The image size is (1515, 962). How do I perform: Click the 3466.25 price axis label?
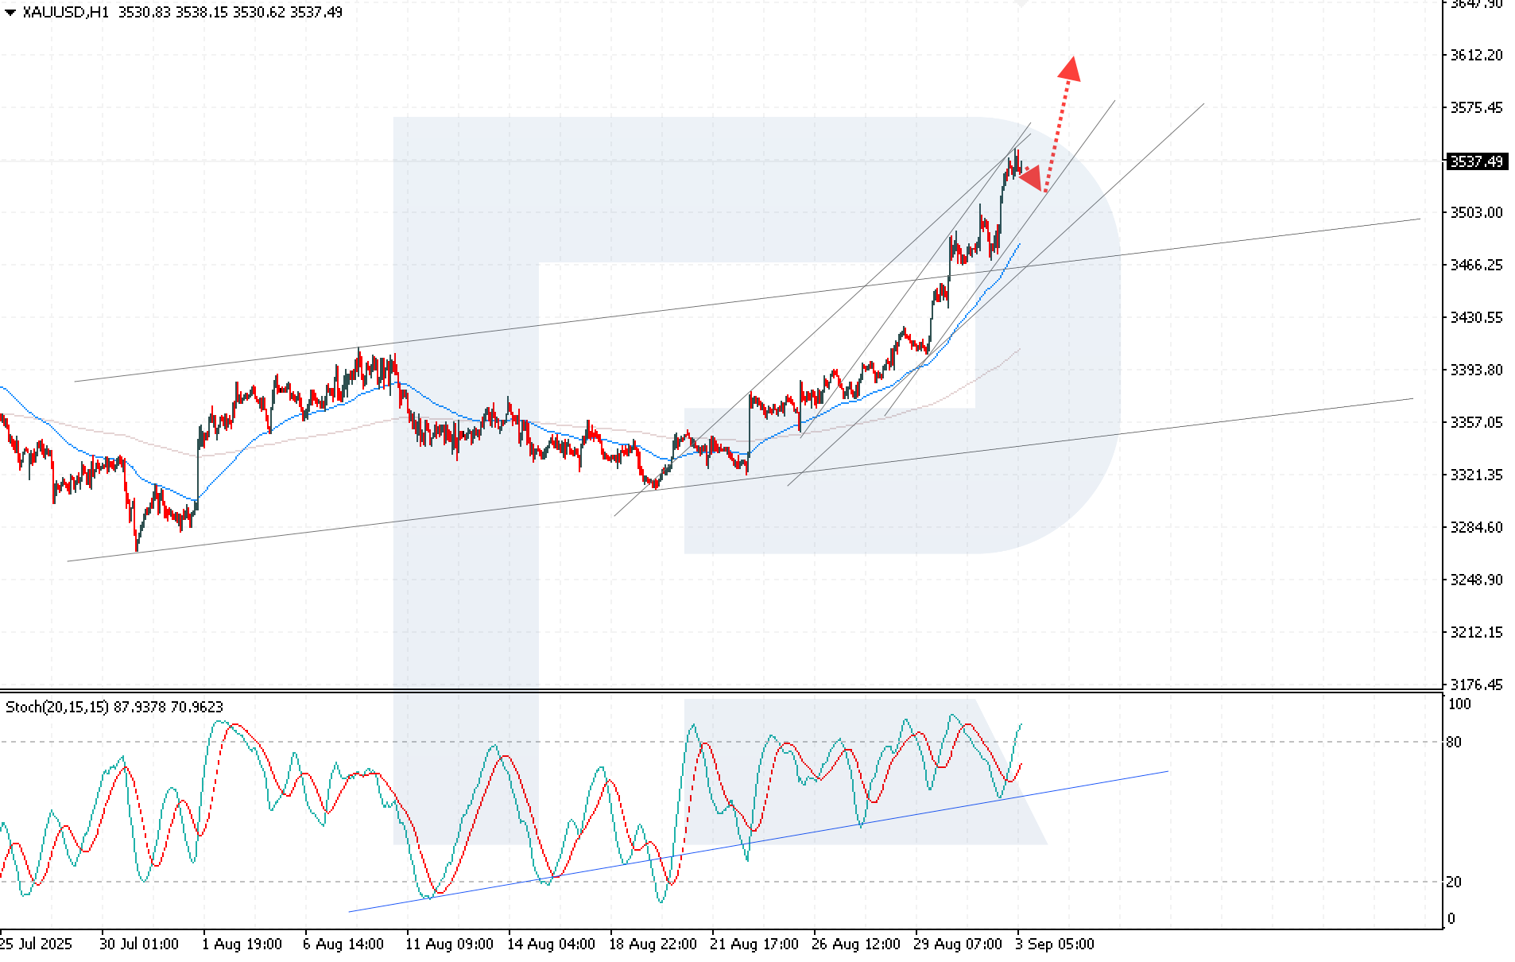pos(1477,265)
